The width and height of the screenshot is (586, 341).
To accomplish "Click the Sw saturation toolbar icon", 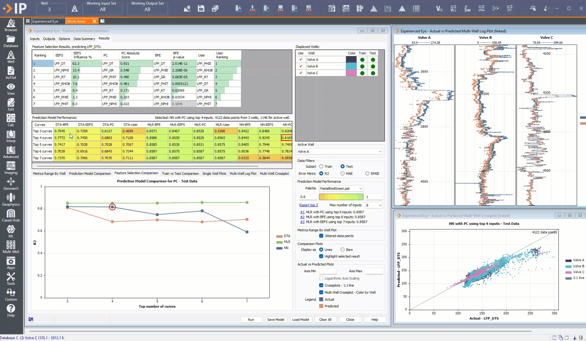I will pos(467,9).
